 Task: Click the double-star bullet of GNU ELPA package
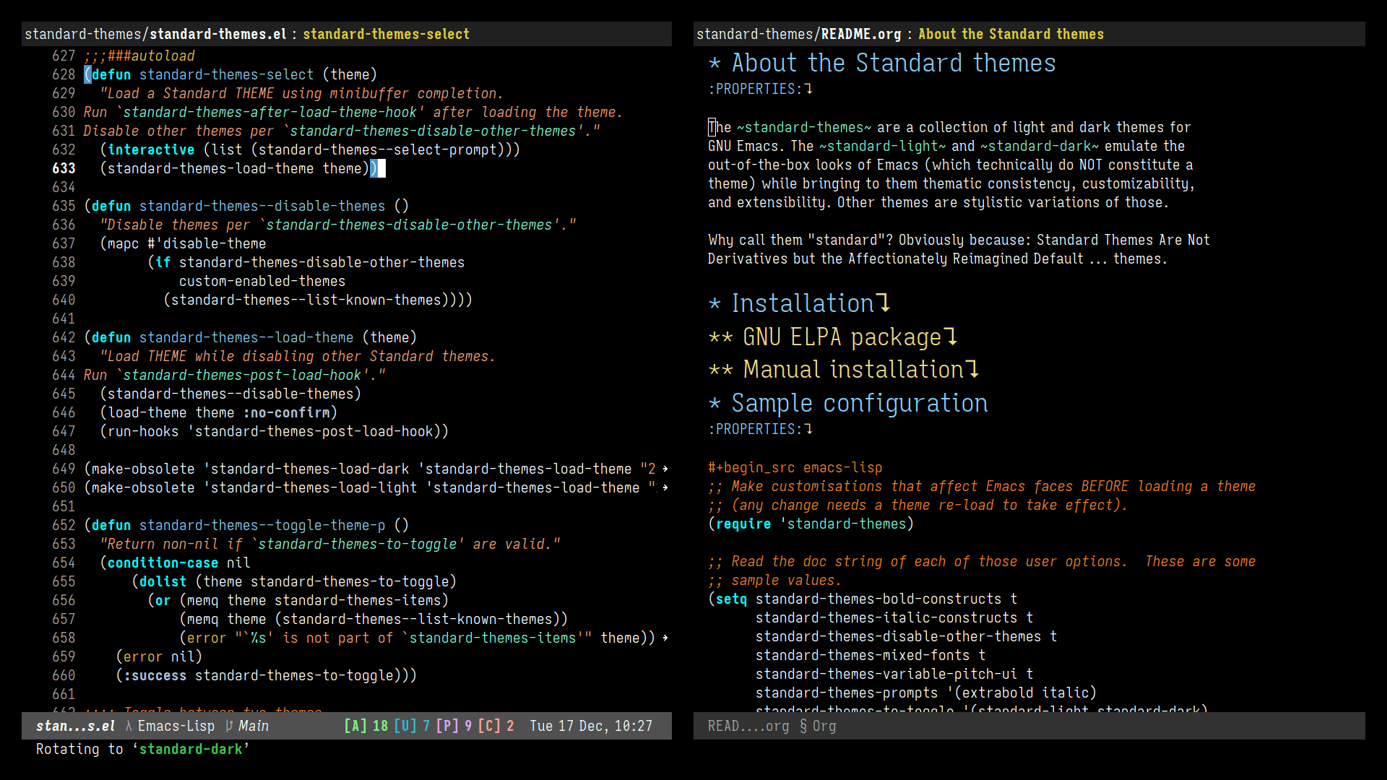721,338
